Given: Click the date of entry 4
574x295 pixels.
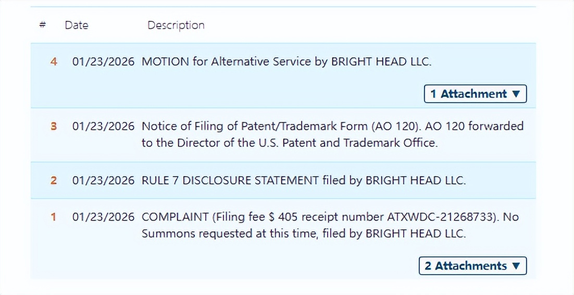Looking at the screenshot, I should (x=103, y=62).
